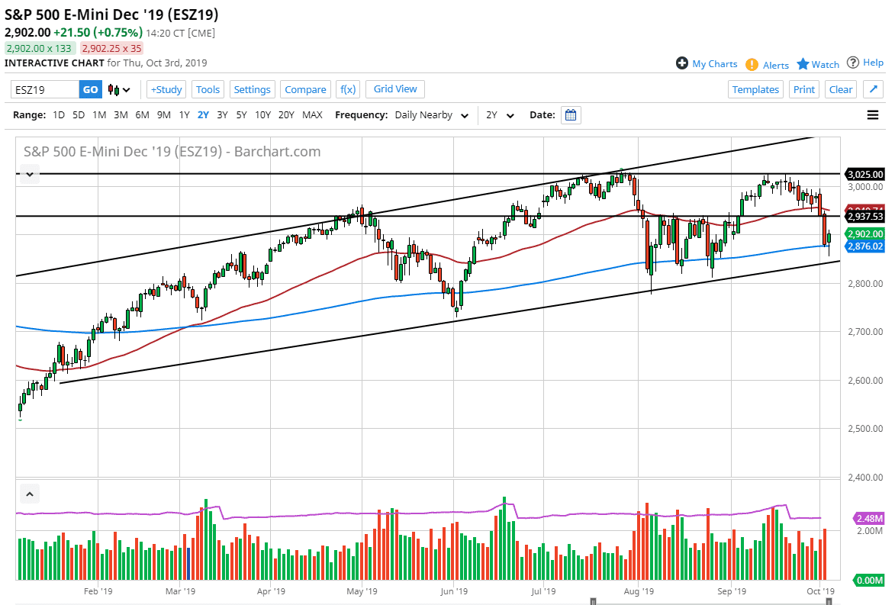
Task: Select the MAX range option
Action: point(312,115)
